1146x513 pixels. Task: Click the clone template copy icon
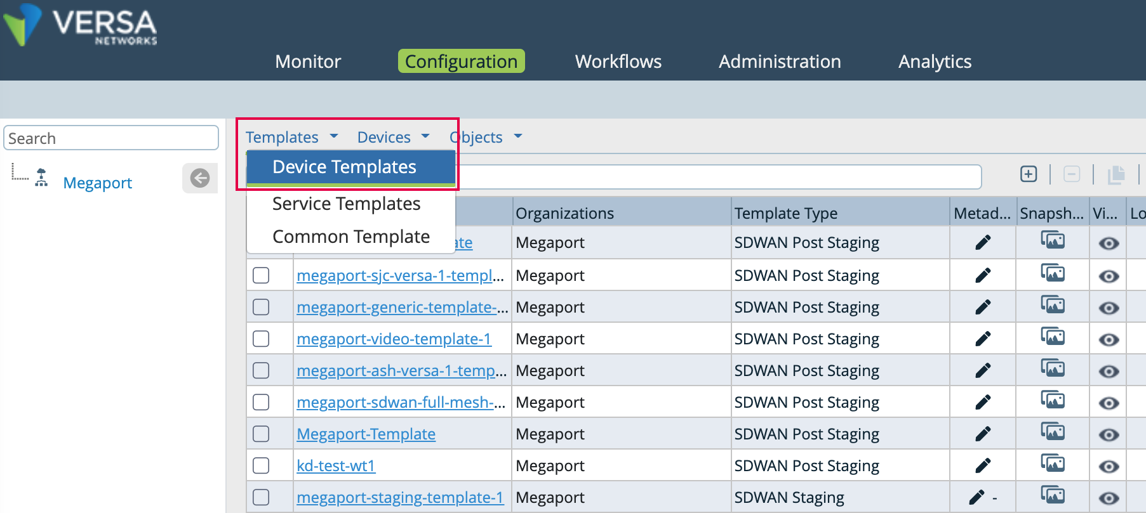pyautogui.click(x=1116, y=174)
